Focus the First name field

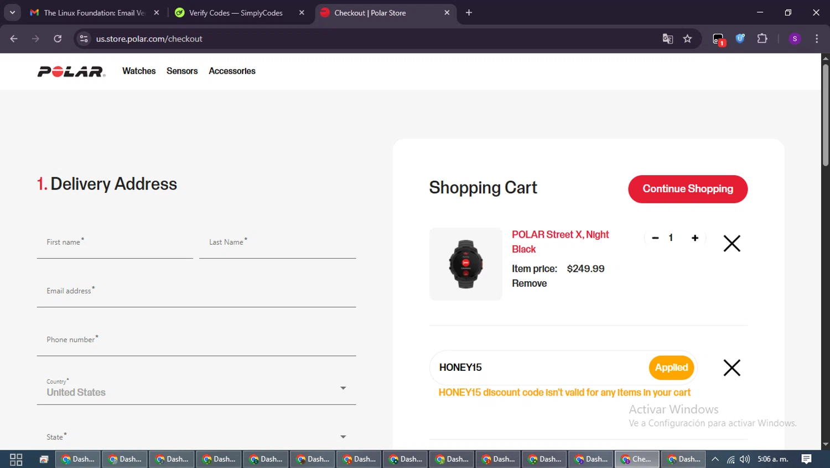[115, 243]
